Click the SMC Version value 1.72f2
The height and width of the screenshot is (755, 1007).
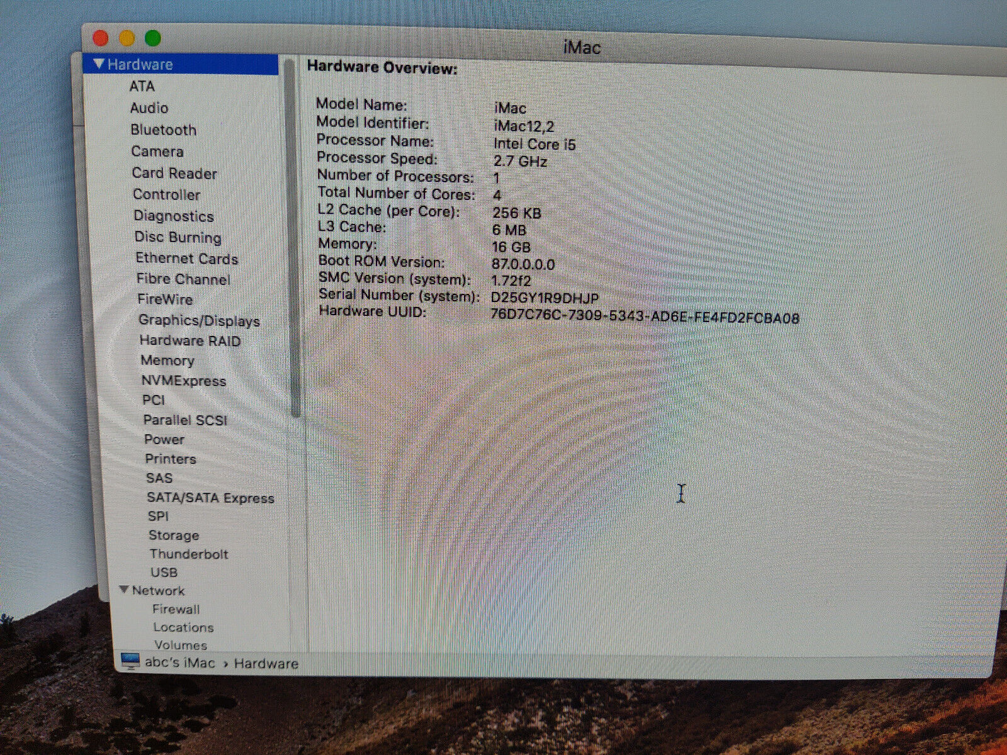tap(511, 281)
